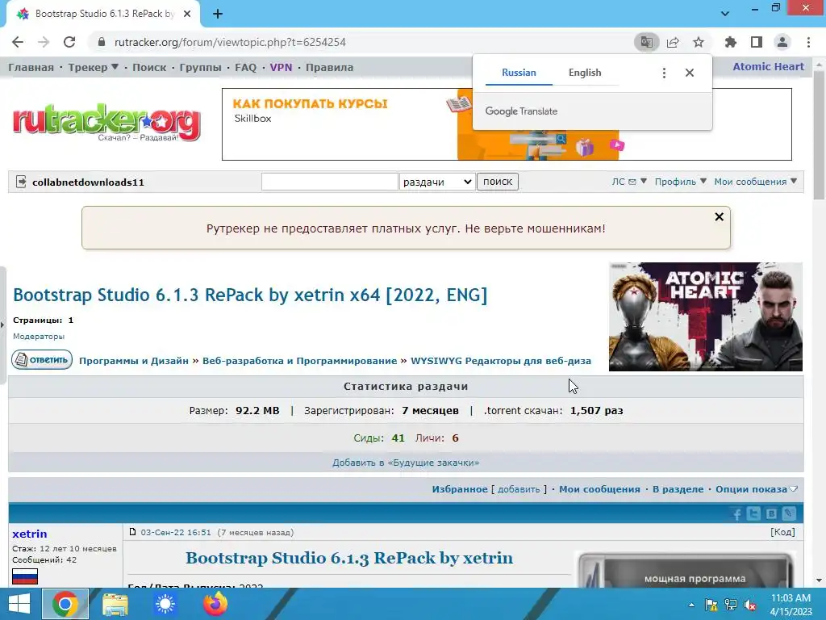Bookmark this page with the star icon
Viewport: 826px width, 620px height.
pyautogui.click(x=699, y=42)
